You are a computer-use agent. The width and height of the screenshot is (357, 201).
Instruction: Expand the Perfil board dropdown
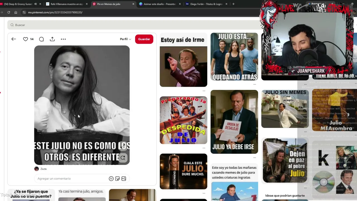[126, 39]
